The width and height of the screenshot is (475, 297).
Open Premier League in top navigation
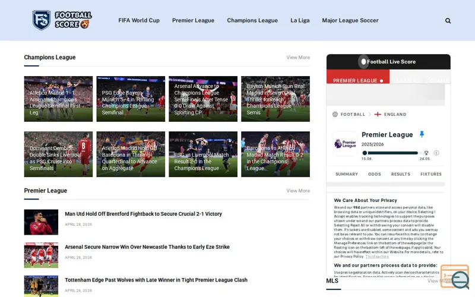click(193, 20)
